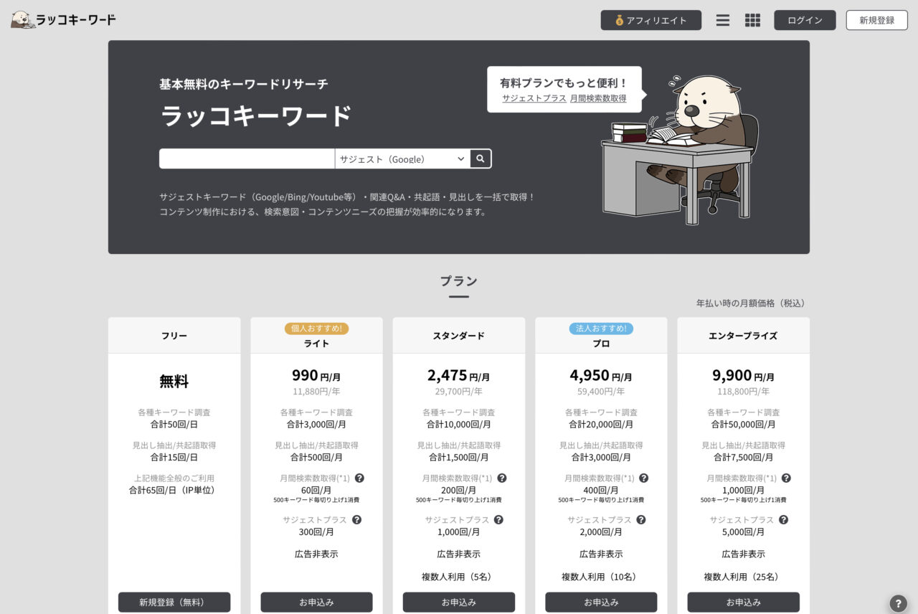Click お申込み on the エンタープライズ plan

(x=743, y=602)
